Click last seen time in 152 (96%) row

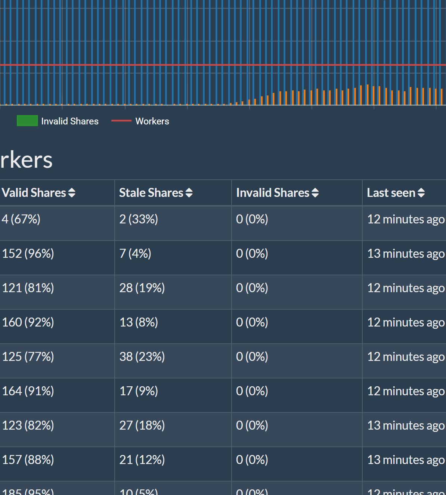(406, 253)
